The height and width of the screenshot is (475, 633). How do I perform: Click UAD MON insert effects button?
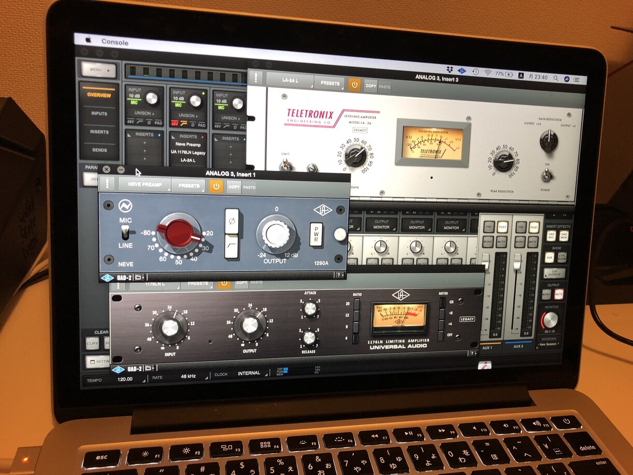pos(563,236)
